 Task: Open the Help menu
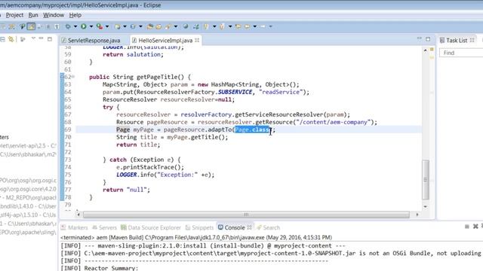[75, 15]
